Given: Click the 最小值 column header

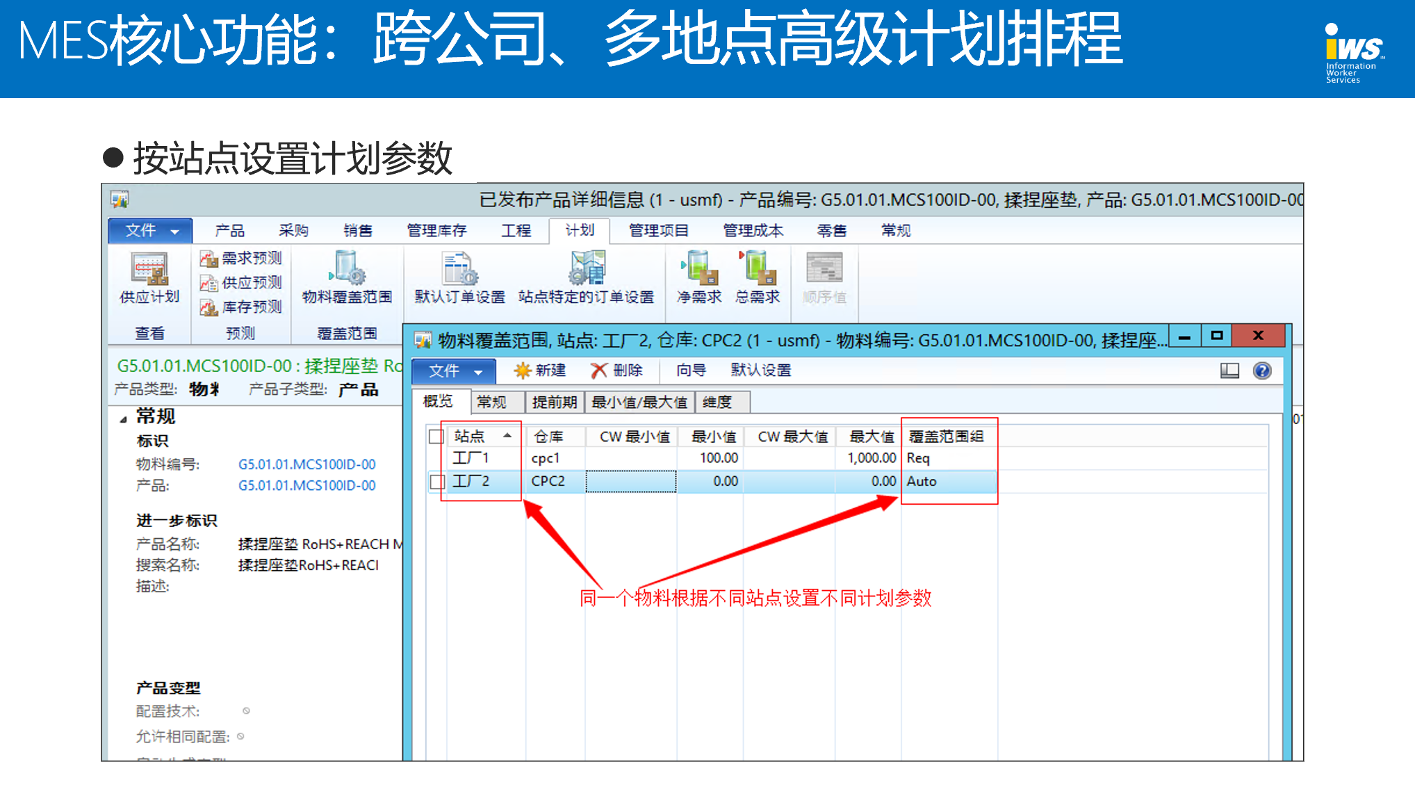Looking at the screenshot, I should [710, 437].
